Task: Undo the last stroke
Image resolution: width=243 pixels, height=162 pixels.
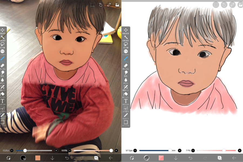Action: pyautogui.click(x=191, y=158)
